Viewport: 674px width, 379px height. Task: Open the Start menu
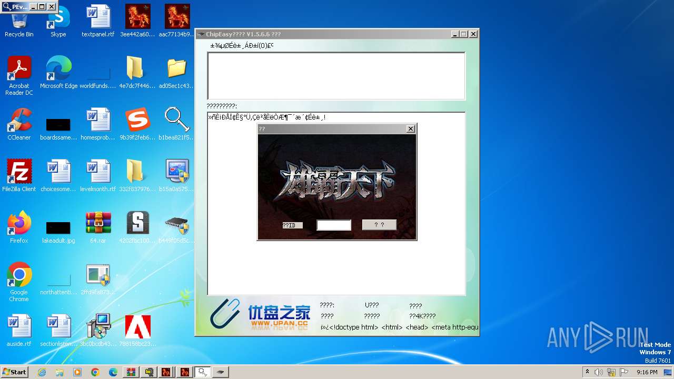pos(14,372)
